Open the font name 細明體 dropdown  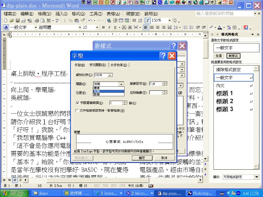(80, 27)
